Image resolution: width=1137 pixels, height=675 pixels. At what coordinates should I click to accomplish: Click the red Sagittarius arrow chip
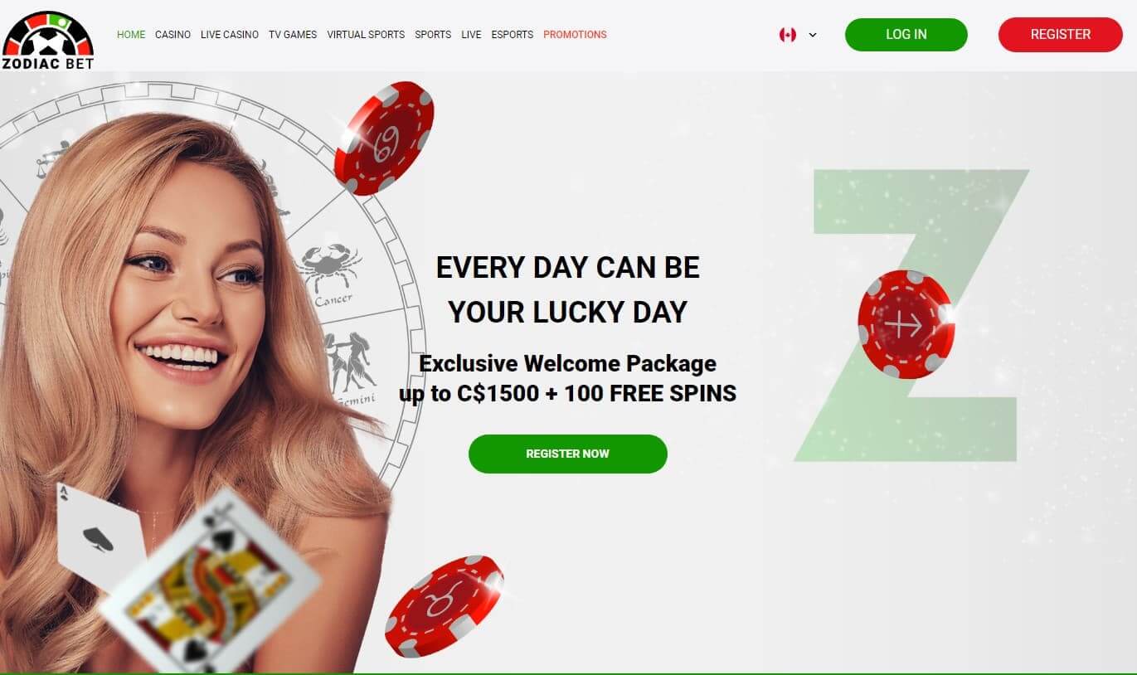click(x=906, y=324)
